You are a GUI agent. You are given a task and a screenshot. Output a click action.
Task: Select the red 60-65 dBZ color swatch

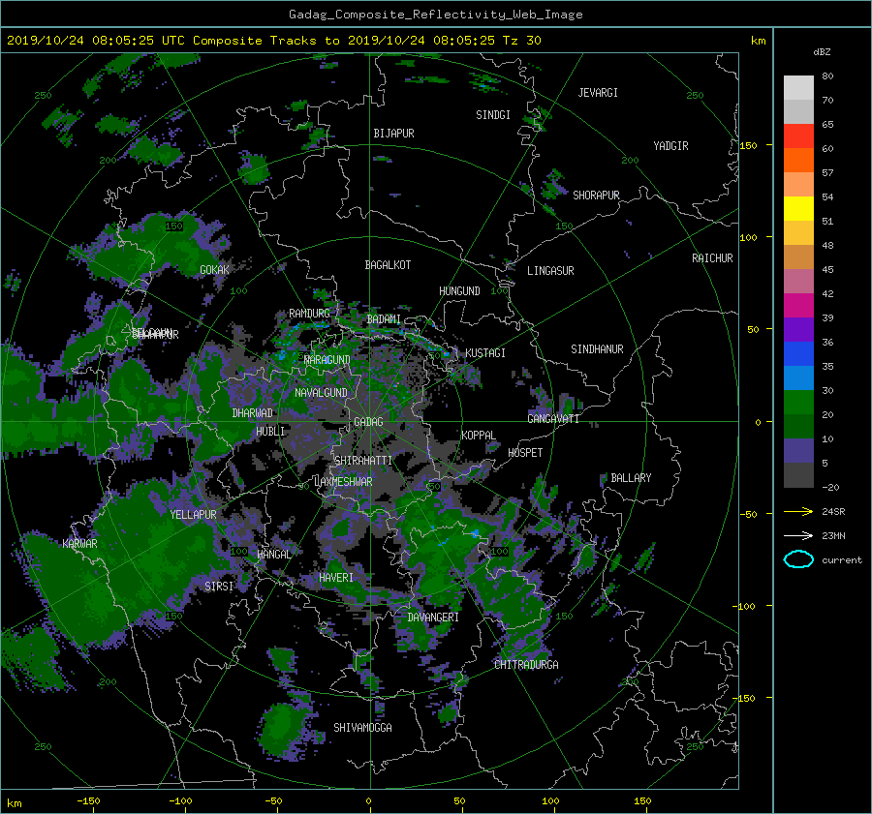[798, 136]
